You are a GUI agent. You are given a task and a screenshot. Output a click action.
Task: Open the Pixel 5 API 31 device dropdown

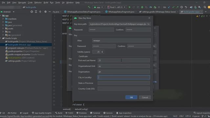[x=116, y=7]
